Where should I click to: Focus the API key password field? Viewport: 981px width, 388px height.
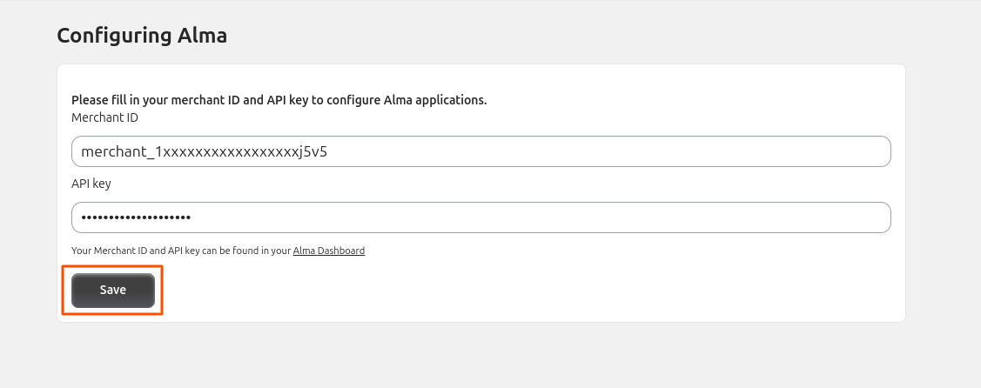[481, 217]
